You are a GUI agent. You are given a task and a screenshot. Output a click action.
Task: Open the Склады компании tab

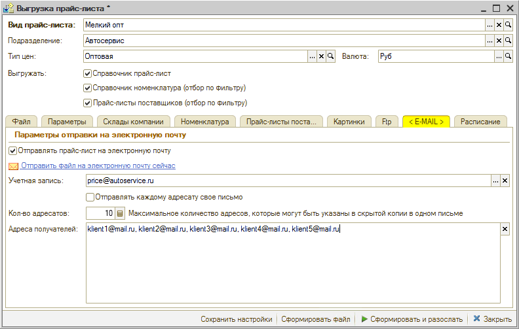click(133, 122)
